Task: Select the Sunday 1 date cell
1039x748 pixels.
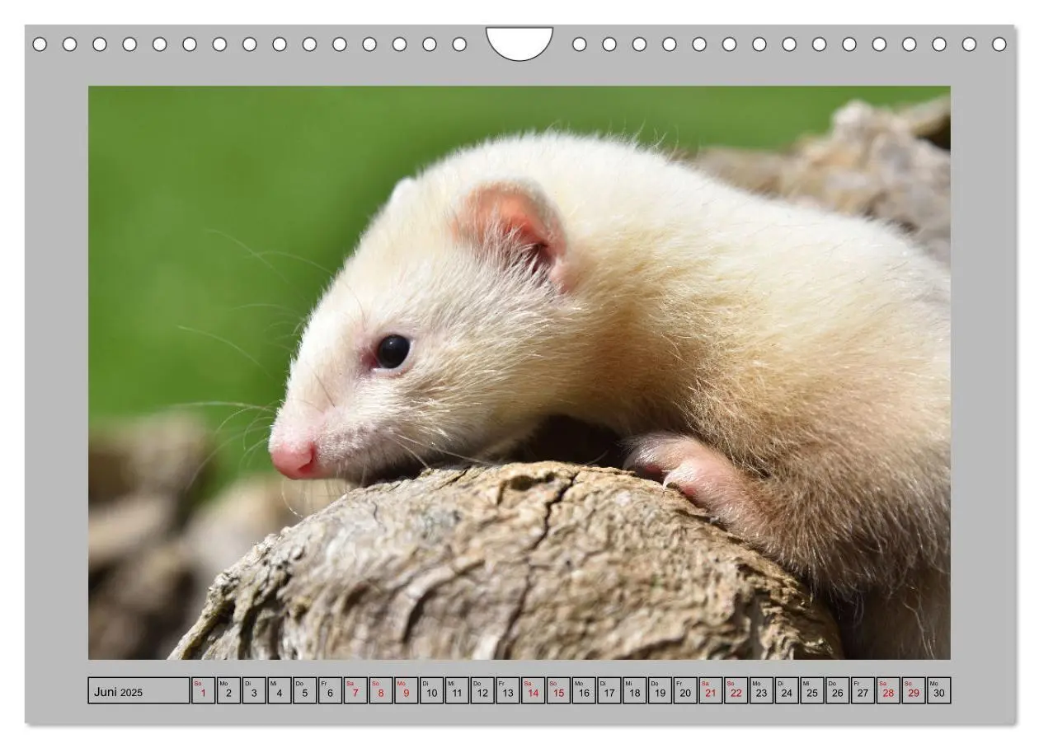Action: pyautogui.click(x=203, y=690)
